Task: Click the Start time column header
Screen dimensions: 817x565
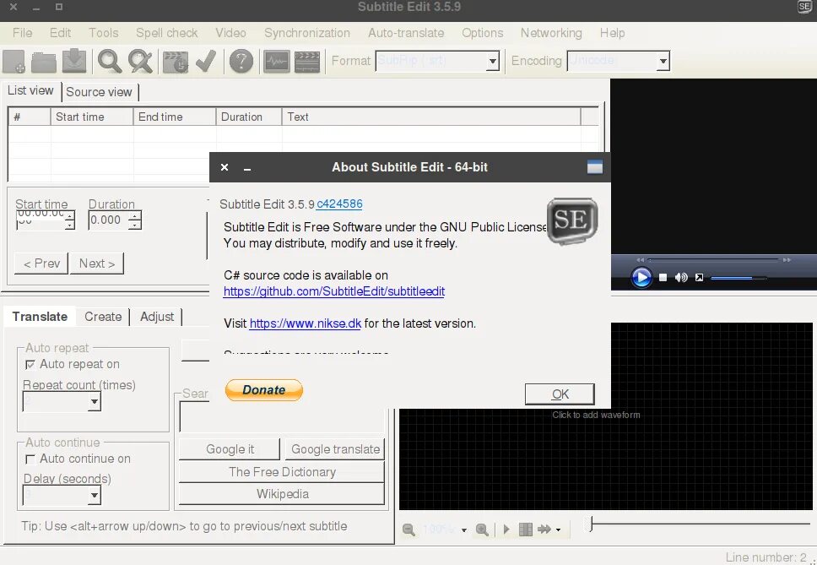Action: pyautogui.click(x=92, y=117)
